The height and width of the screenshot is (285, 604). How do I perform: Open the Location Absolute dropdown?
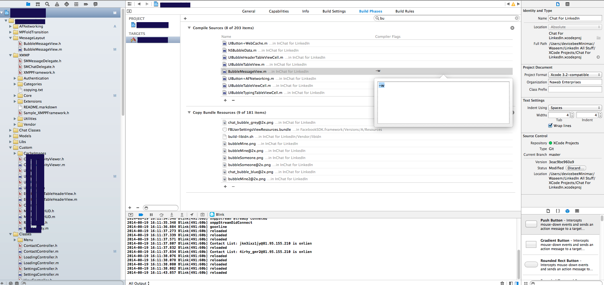(x=575, y=27)
